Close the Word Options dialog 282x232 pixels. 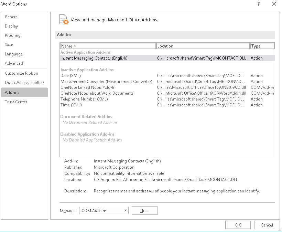pyautogui.click(x=274, y=4)
